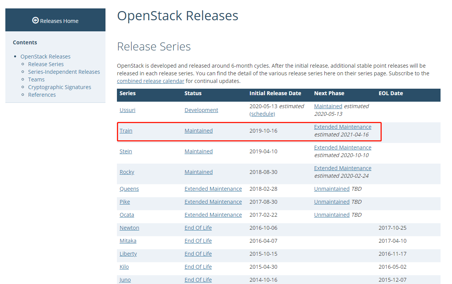Viewport: 452px width, 284px height.
Task: Select Mitaka EOL date 2017-04-10
Action: coord(393,241)
